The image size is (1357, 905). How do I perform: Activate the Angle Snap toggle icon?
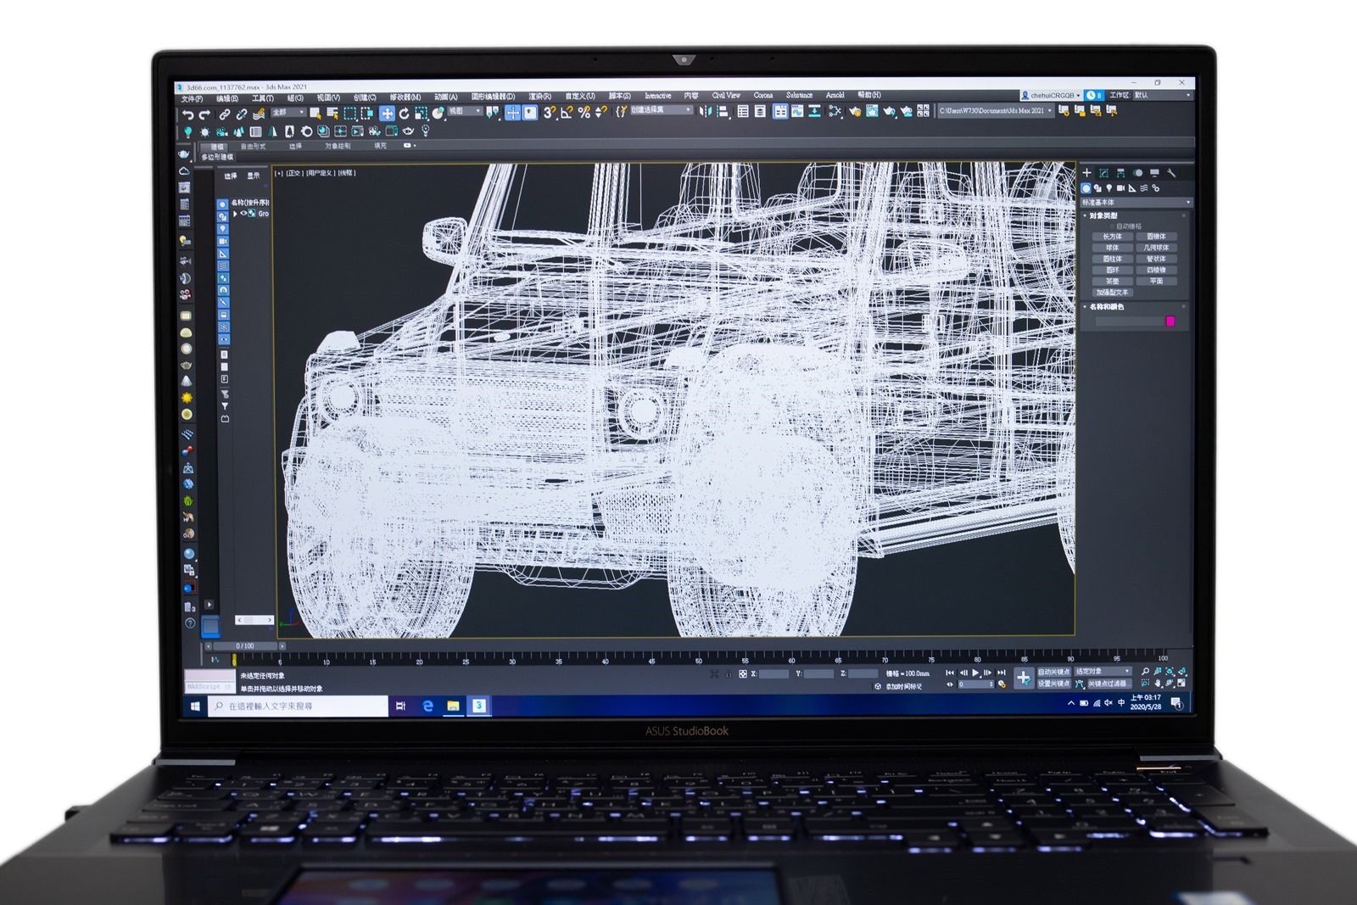tap(567, 112)
